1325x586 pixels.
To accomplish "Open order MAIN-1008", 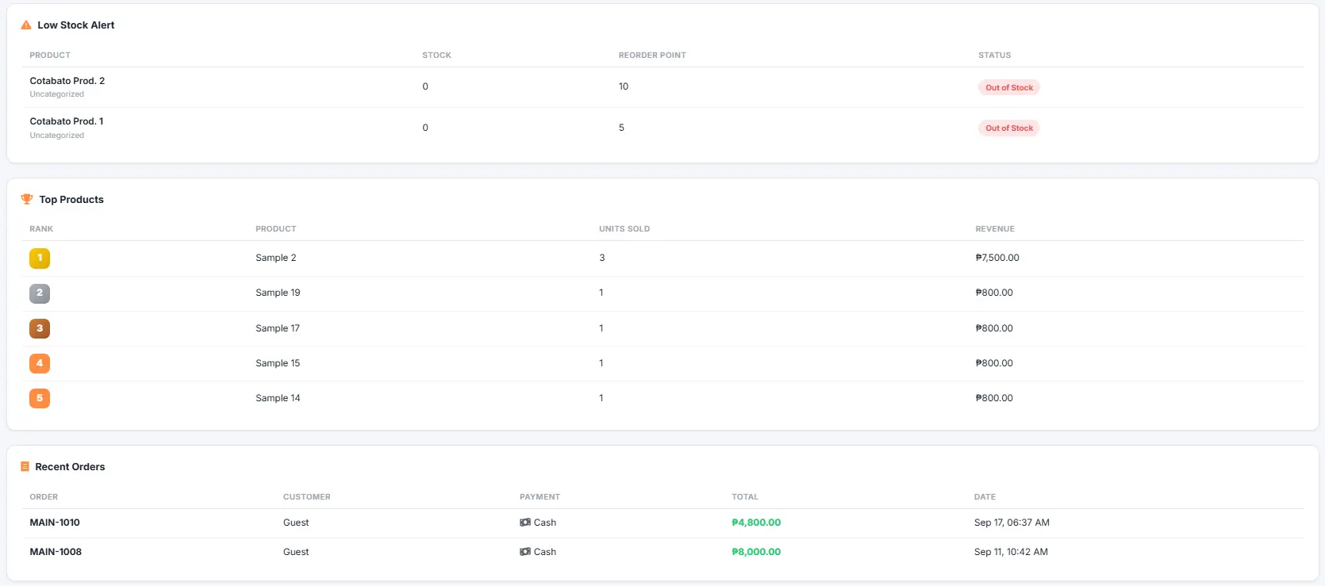I will click(x=56, y=552).
